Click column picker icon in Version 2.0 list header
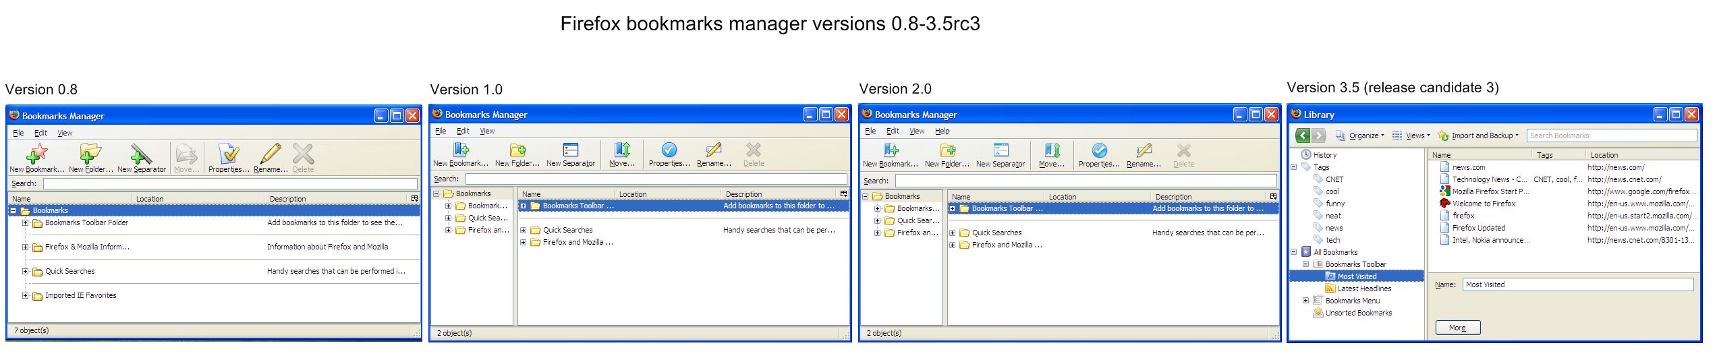 pos(1273,196)
